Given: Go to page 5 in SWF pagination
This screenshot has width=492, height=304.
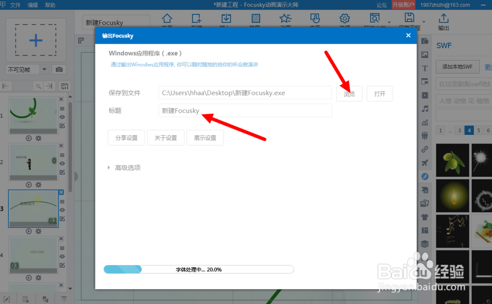Looking at the screenshot, I should coord(479,130).
